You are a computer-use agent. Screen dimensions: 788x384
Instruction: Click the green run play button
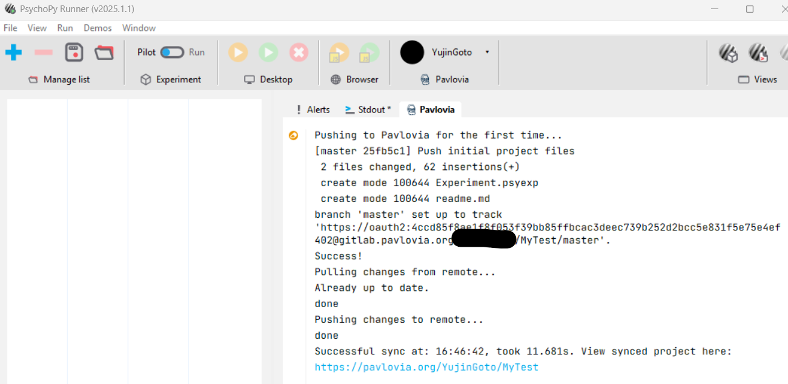tap(268, 53)
